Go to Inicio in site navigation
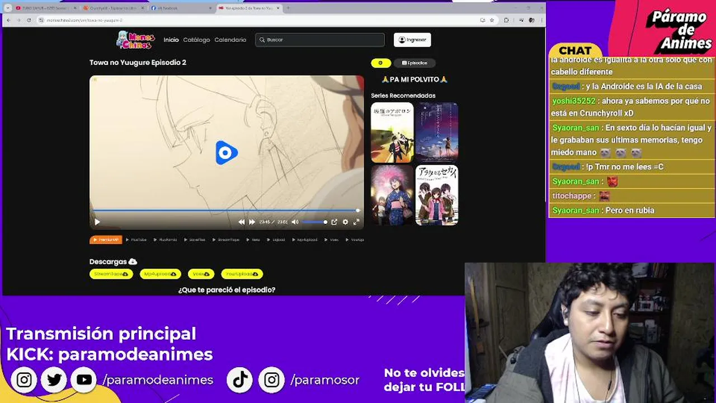This screenshot has width=716, height=403. click(x=171, y=40)
